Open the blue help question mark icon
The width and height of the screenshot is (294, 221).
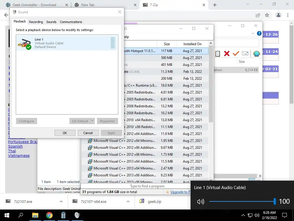259,33
